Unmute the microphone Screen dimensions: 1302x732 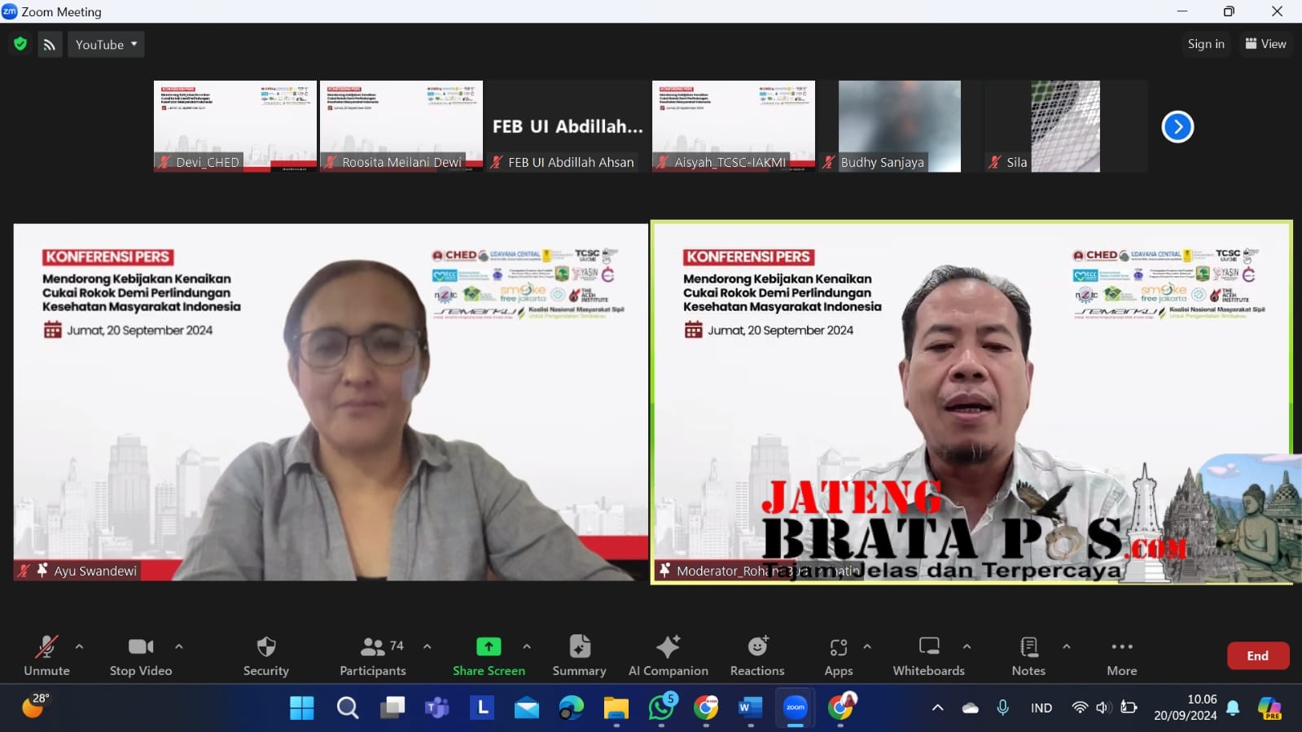(46, 647)
